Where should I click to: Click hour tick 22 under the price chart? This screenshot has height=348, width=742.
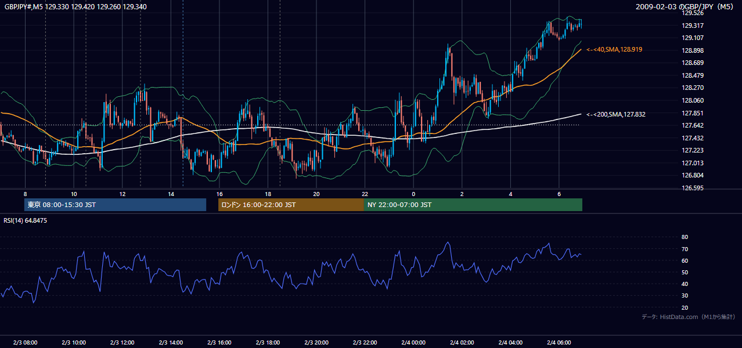[365, 194]
